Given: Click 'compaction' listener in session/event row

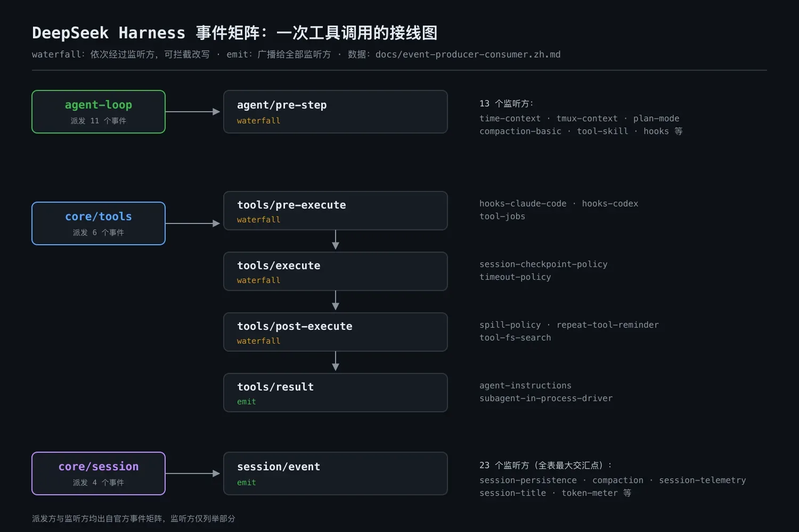Looking at the screenshot, I should click(618, 480).
